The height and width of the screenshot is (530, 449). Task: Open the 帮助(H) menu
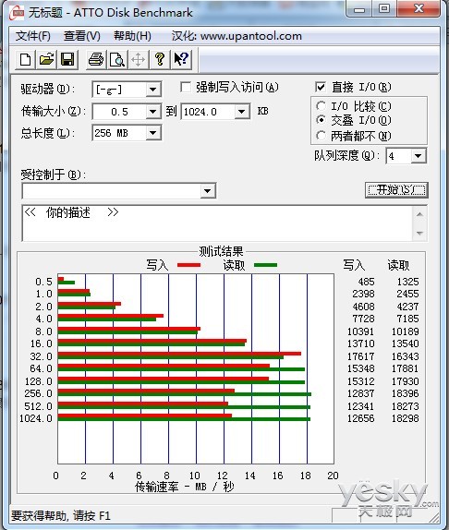pos(132,36)
